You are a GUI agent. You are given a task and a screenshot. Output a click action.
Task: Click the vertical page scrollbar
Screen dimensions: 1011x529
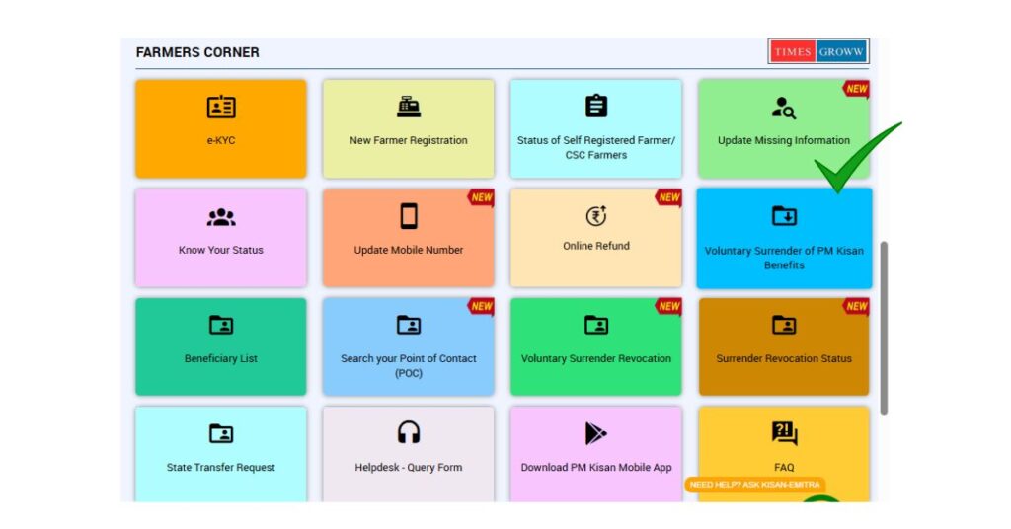884,326
